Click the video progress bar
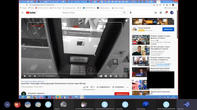The height and width of the screenshot is (110, 197). click(x=75, y=74)
